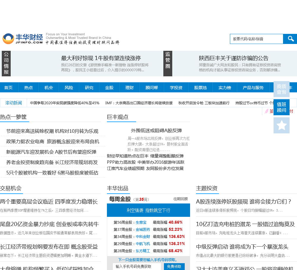The height and width of the screenshot is (270, 297).
Task: Click the phone number input field
Action: coord(137,266)
